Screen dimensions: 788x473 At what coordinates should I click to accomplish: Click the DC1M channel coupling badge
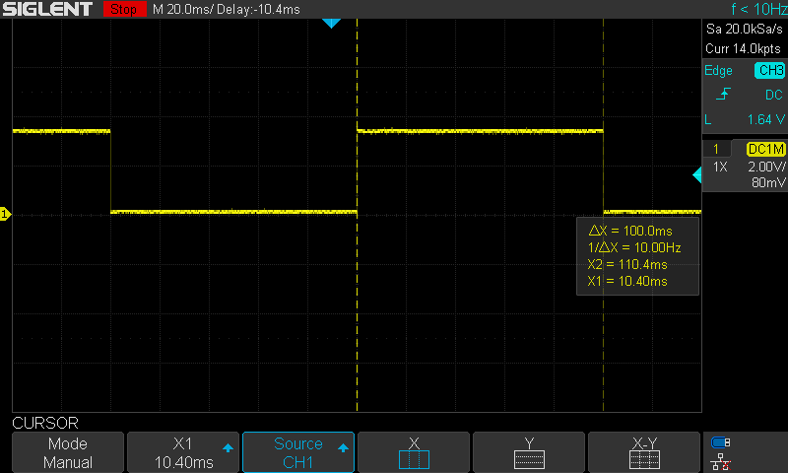766,149
